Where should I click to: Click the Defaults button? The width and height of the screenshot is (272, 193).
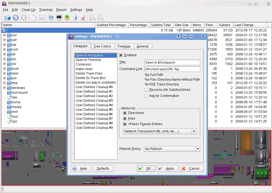pyautogui.click(x=103, y=169)
